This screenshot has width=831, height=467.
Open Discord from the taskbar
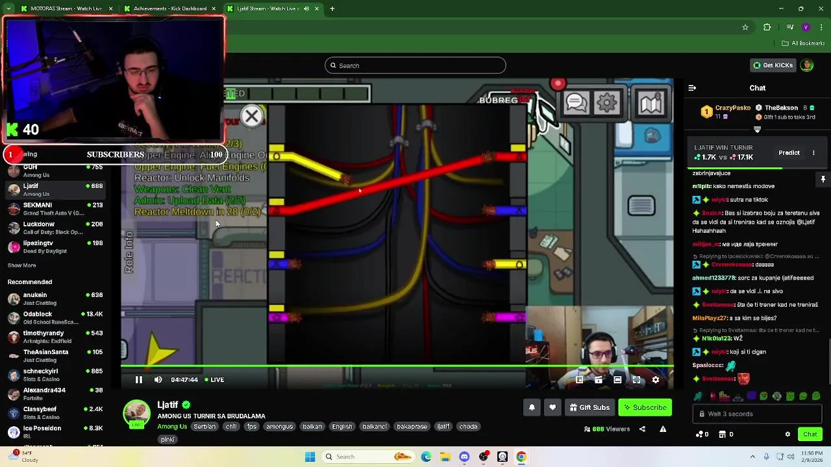point(464,457)
